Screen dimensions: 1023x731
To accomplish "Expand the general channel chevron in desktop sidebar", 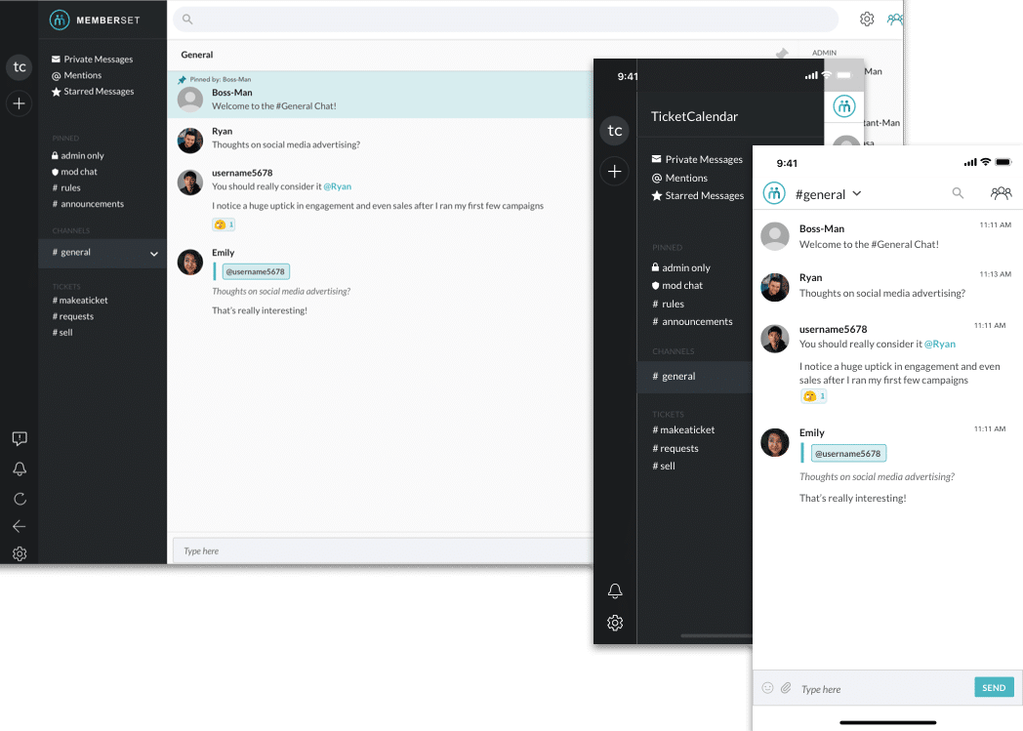I will coord(153,254).
